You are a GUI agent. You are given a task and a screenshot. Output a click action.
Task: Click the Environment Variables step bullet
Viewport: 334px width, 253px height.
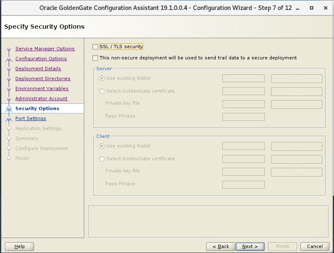[x=9, y=89]
